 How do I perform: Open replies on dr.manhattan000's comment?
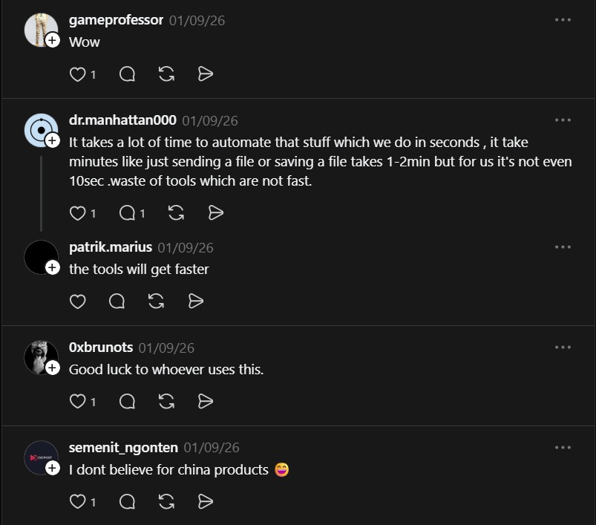[128, 213]
